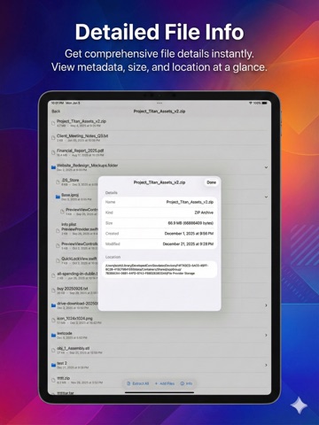Click the Kind value ZIP Archive
Viewport: 319px width, 425px height.
pos(204,212)
